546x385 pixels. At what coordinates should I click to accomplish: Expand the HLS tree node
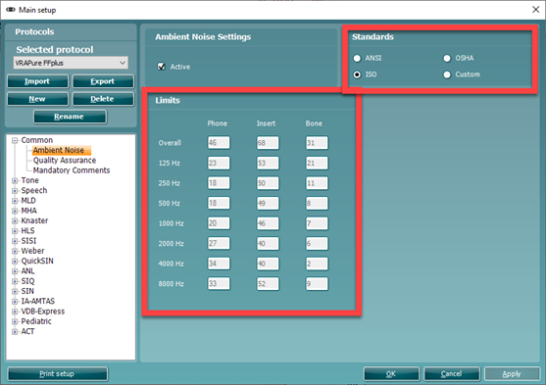click(x=15, y=231)
